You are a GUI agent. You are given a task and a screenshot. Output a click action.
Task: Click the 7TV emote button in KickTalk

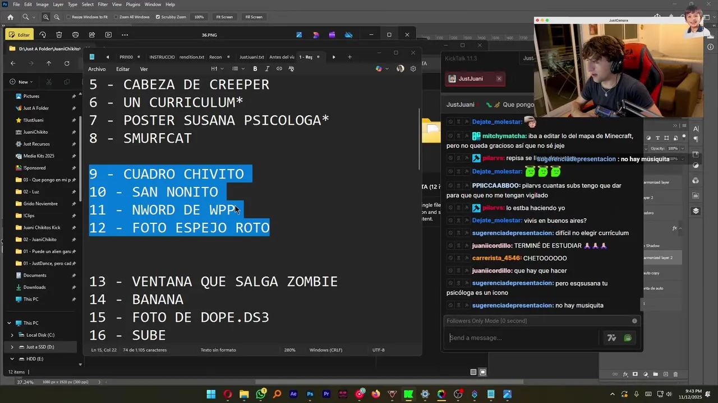click(x=611, y=338)
